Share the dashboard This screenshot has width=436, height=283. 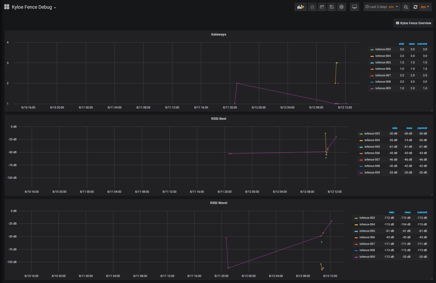click(x=322, y=7)
